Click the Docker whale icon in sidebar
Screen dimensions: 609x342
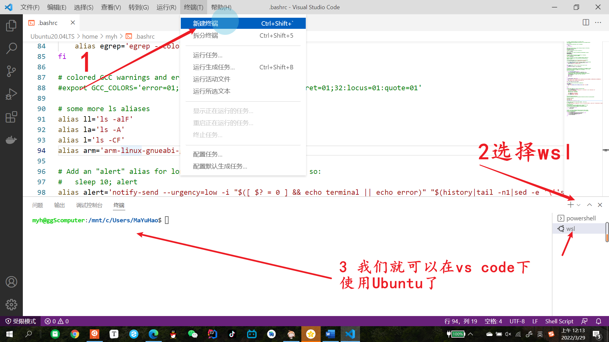tap(11, 140)
